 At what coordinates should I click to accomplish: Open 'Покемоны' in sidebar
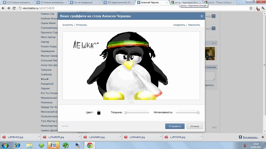click(47, 103)
